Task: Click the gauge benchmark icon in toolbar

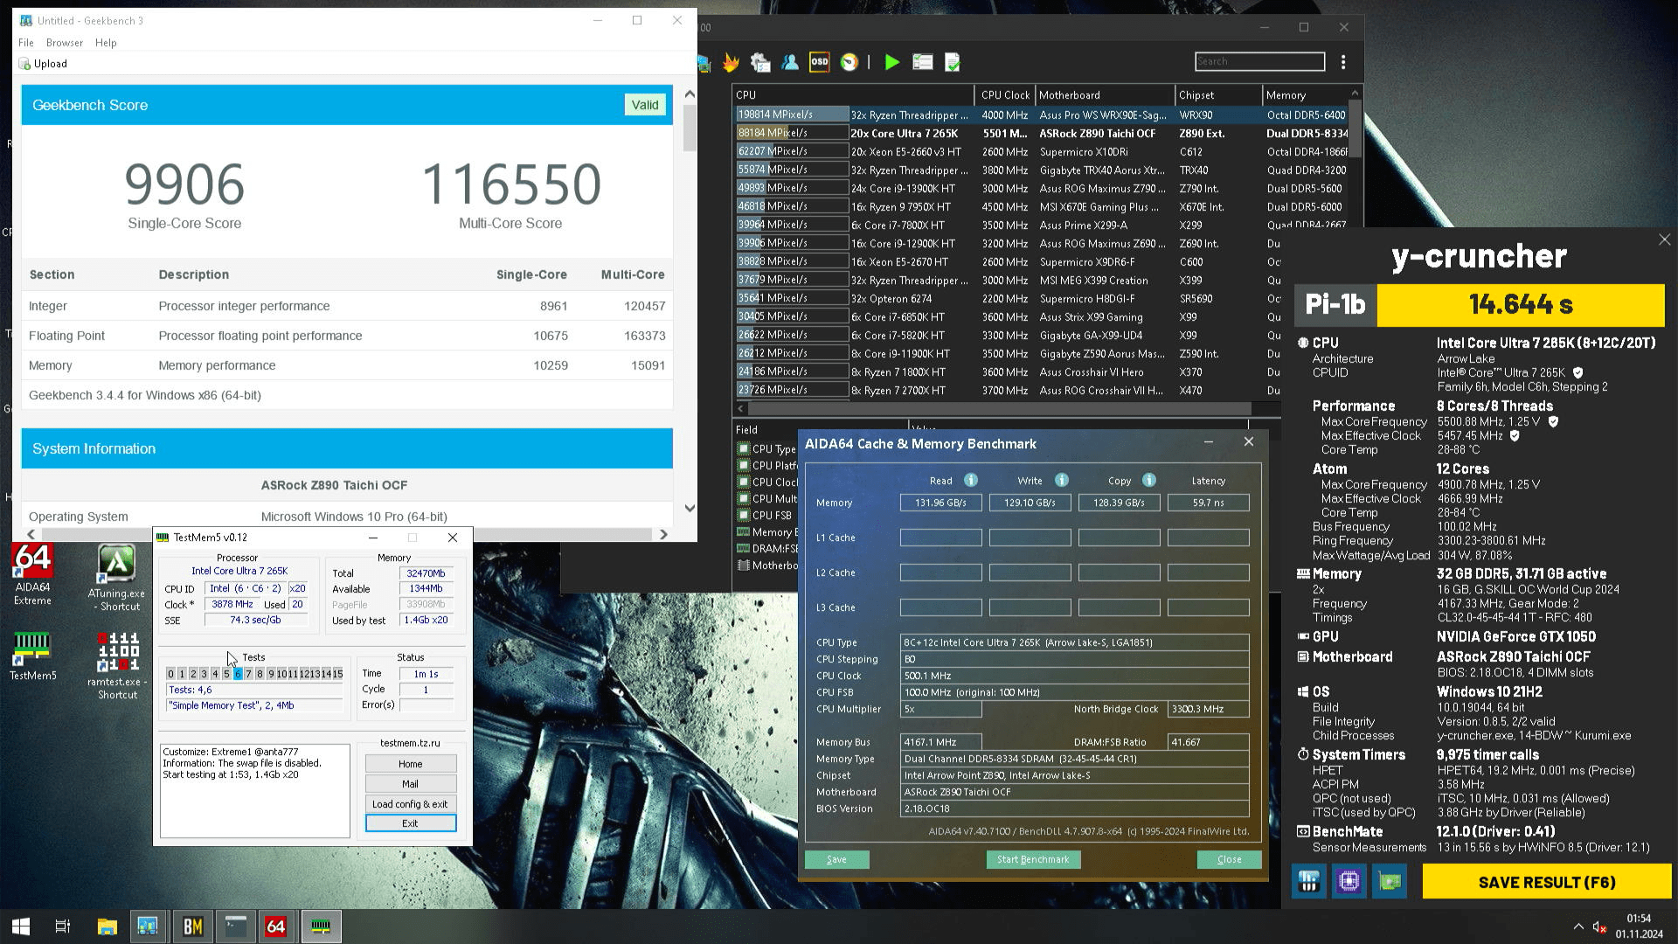Action: click(849, 62)
